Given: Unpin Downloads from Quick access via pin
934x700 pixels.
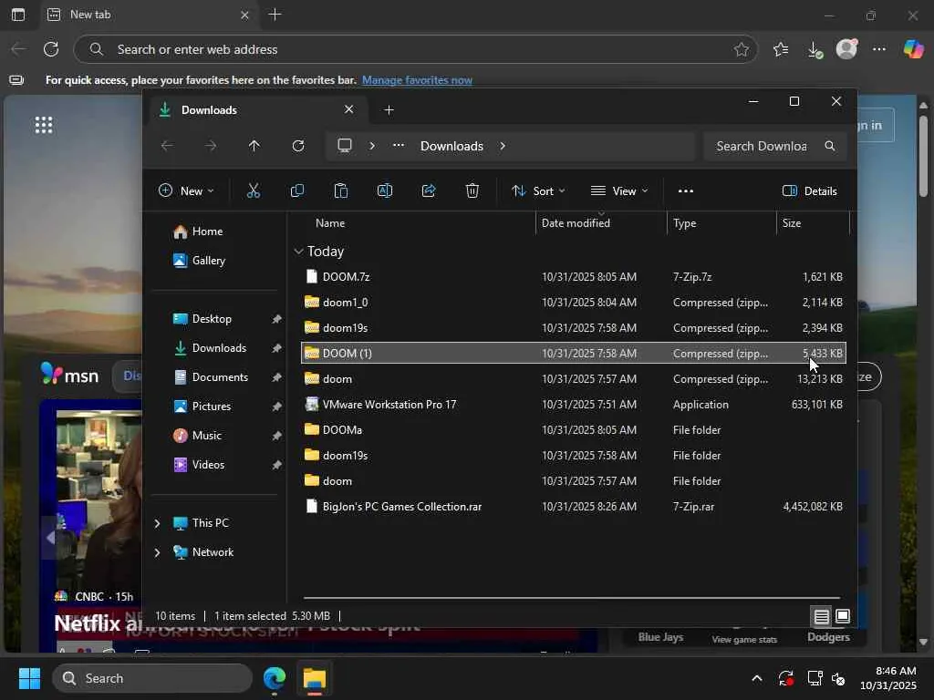Looking at the screenshot, I should [276, 348].
